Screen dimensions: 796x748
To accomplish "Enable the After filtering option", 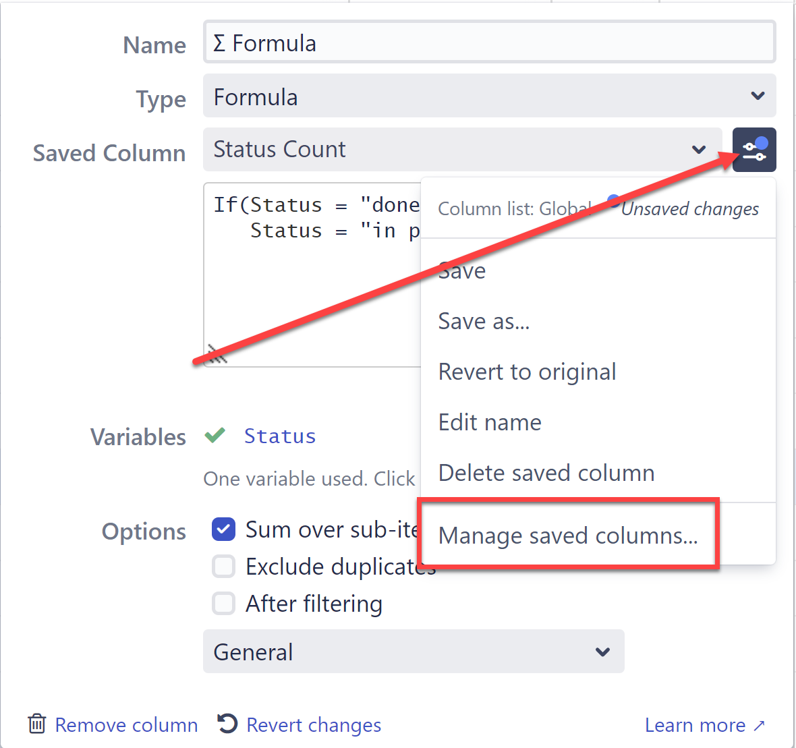I will pos(223,603).
